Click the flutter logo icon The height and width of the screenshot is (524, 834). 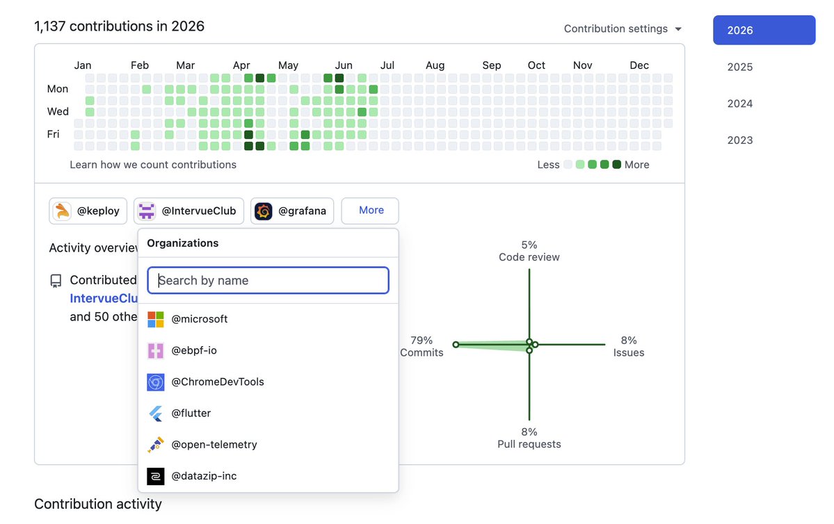155,414
